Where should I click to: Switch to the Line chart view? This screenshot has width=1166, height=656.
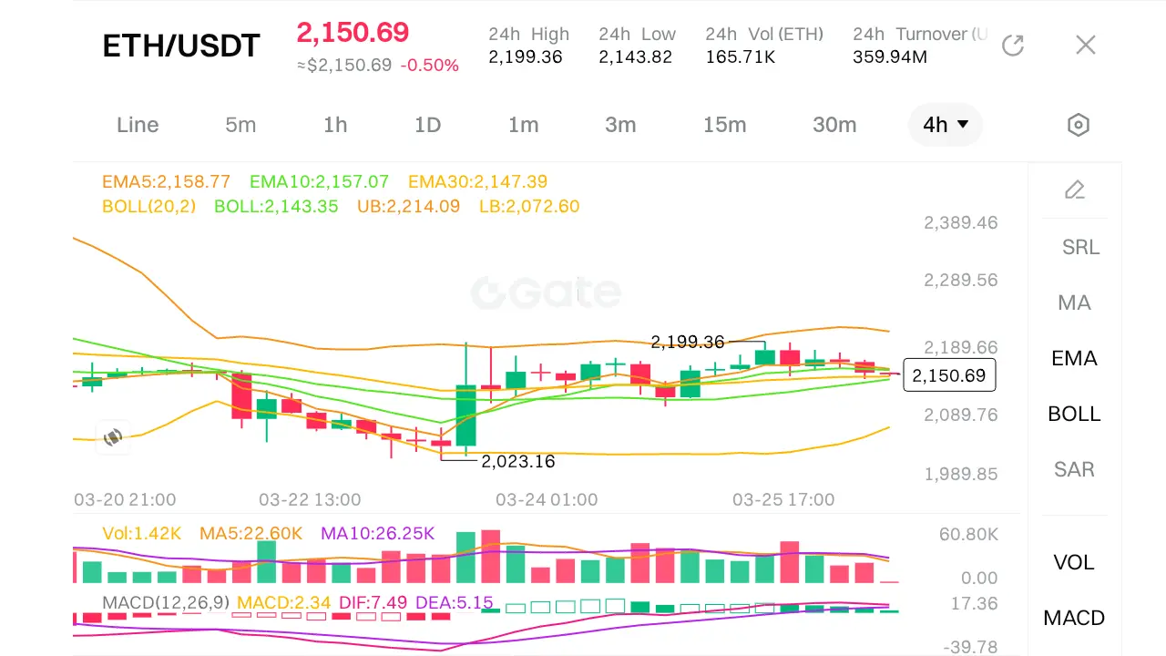coord(138,125)
